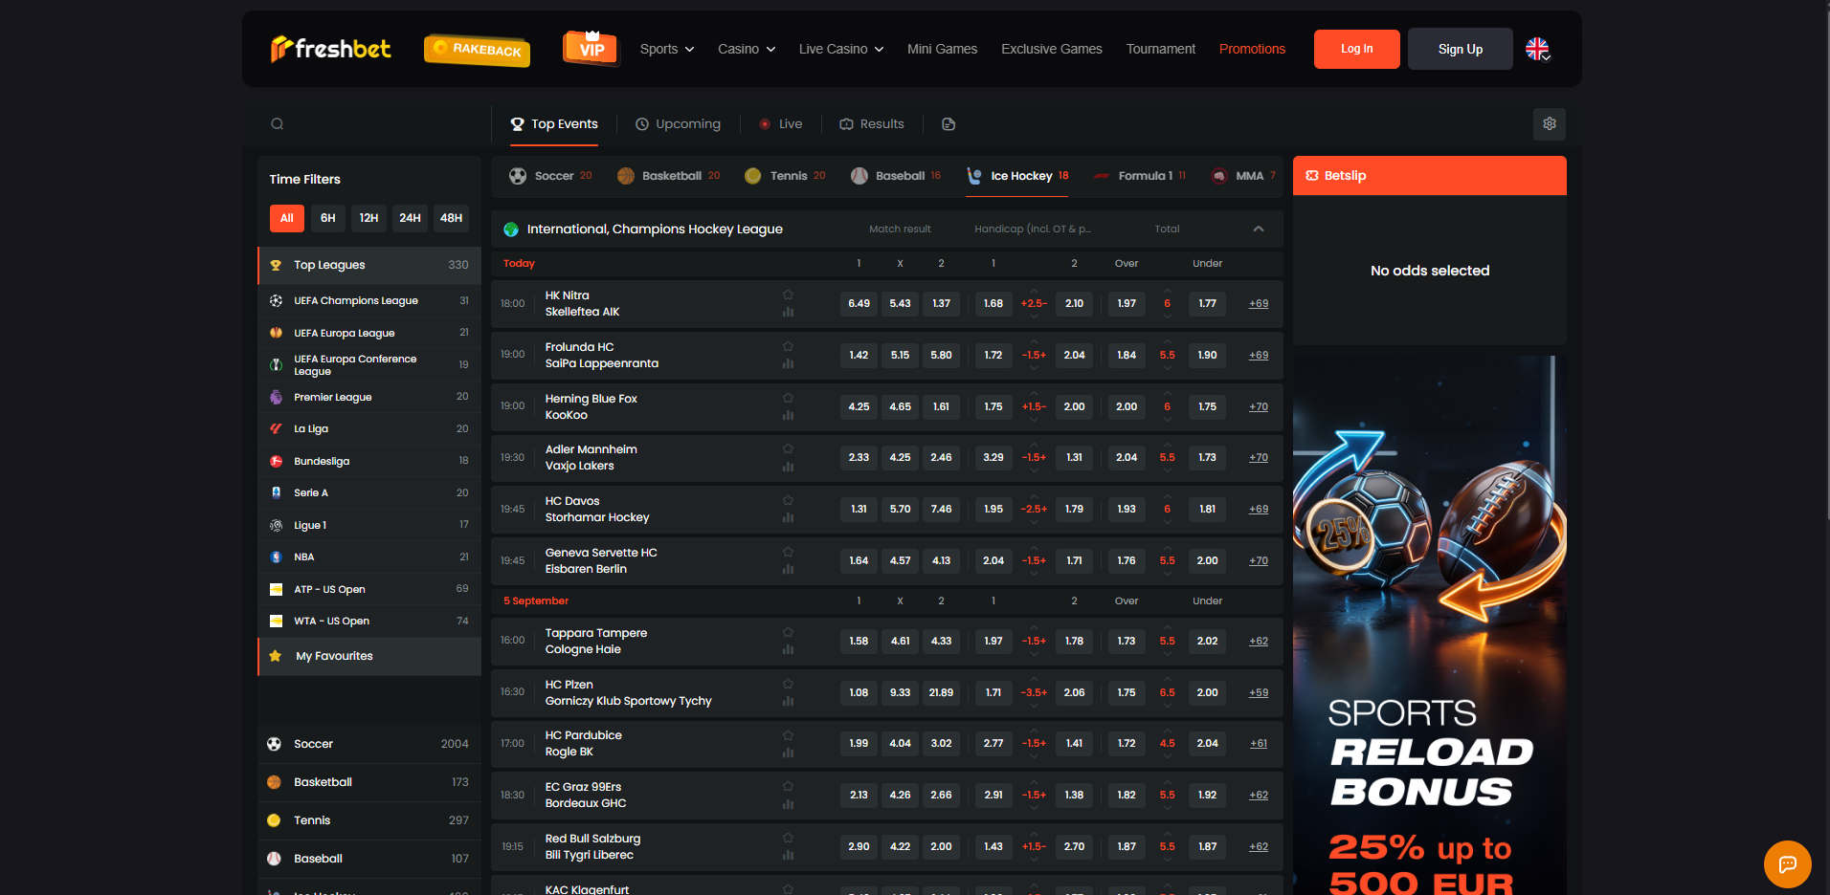Screen dimensions: 1830x895
Task: Expand the Casino menu dropdown
Action: [747, 49]
